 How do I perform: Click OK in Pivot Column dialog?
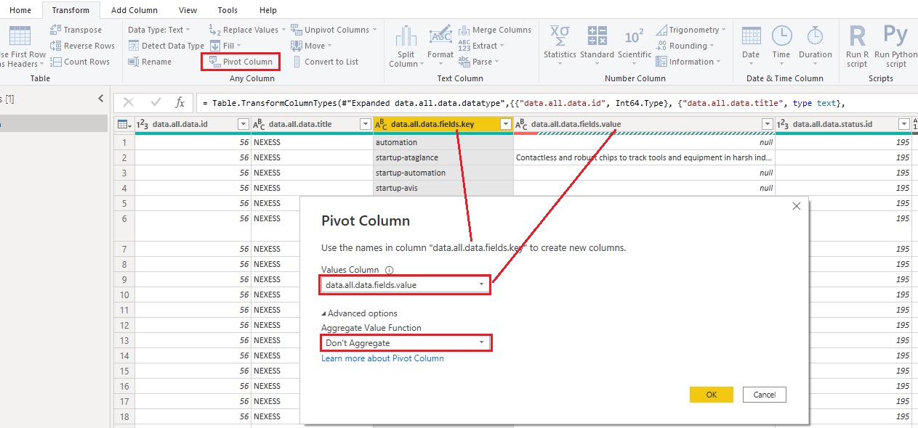[711, 395]
